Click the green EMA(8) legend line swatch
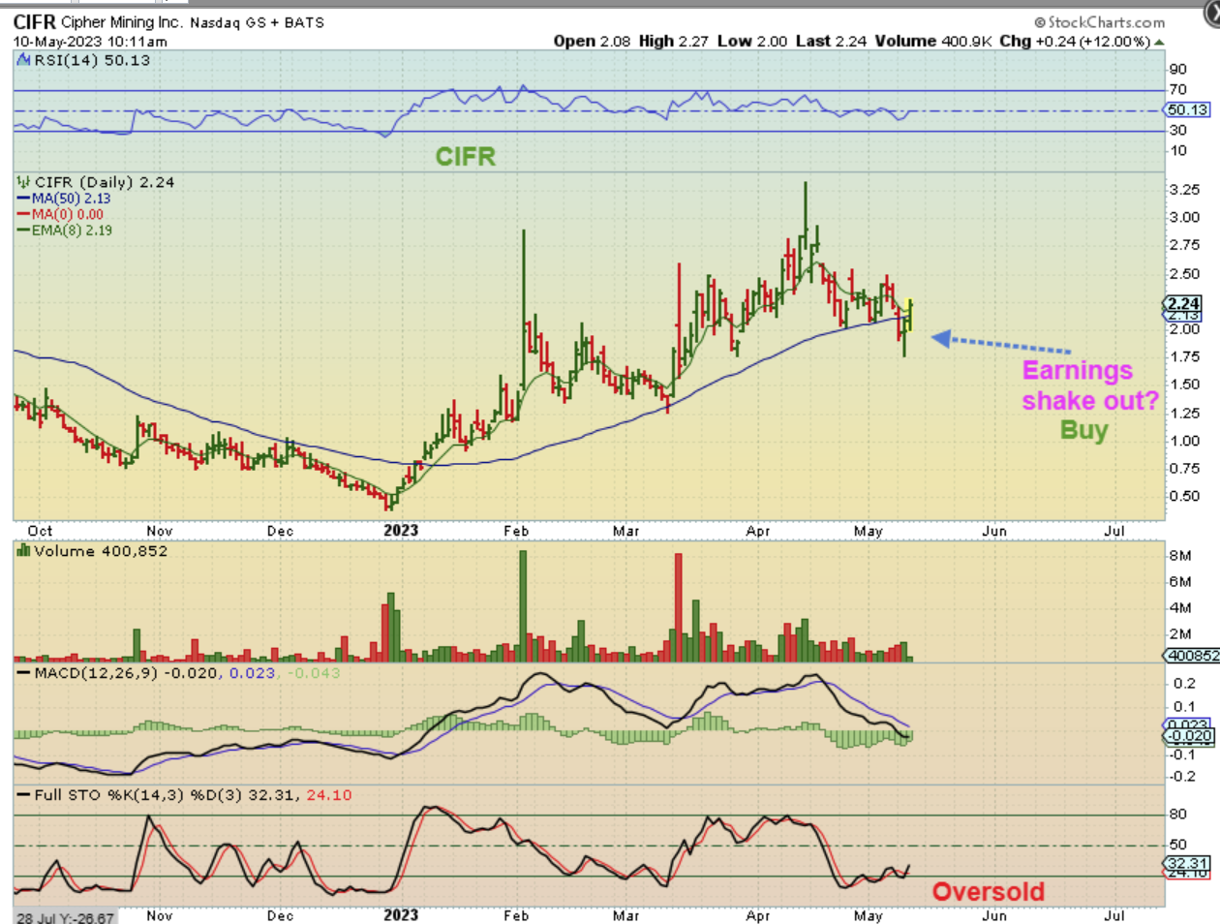Image resolution: width=1220 pixels, height=924 pixels. tap(24, 231)
